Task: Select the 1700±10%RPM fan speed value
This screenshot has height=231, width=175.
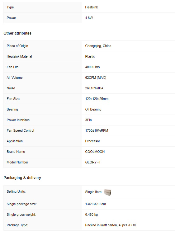Action: coord(97,130)
